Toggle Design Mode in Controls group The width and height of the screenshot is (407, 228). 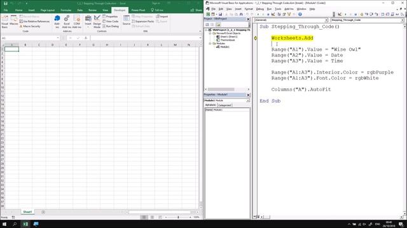[97, 22]
